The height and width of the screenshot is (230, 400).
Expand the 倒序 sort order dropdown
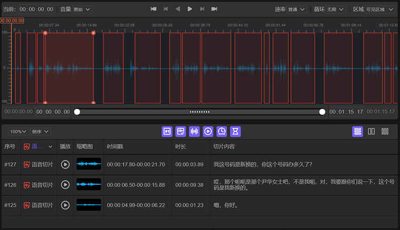pyautogui.click(x=40, y=131)
